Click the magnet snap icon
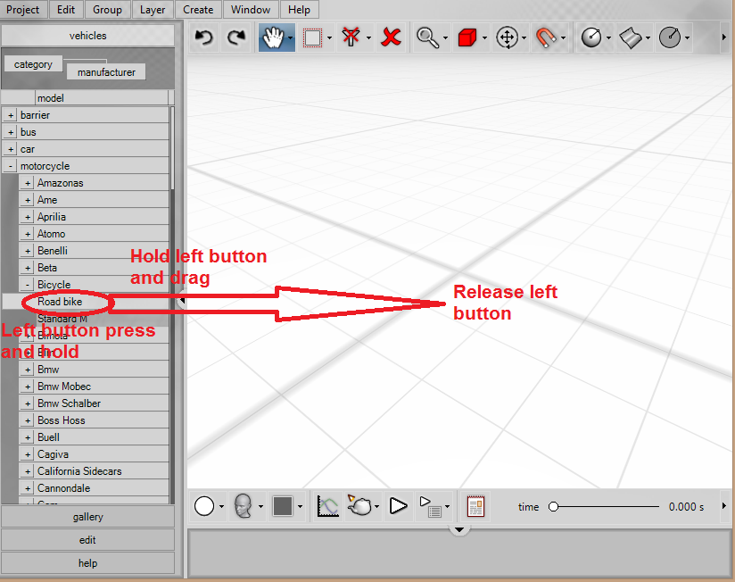735x582 pixels. (546, 37)
